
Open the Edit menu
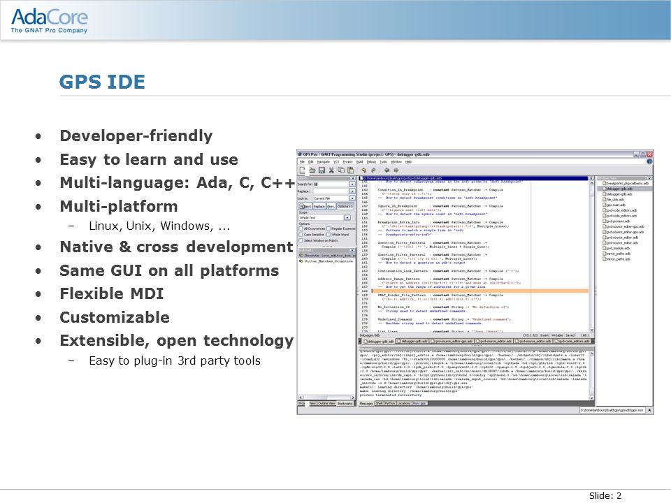pyautogui.click(x=310, y=161)
